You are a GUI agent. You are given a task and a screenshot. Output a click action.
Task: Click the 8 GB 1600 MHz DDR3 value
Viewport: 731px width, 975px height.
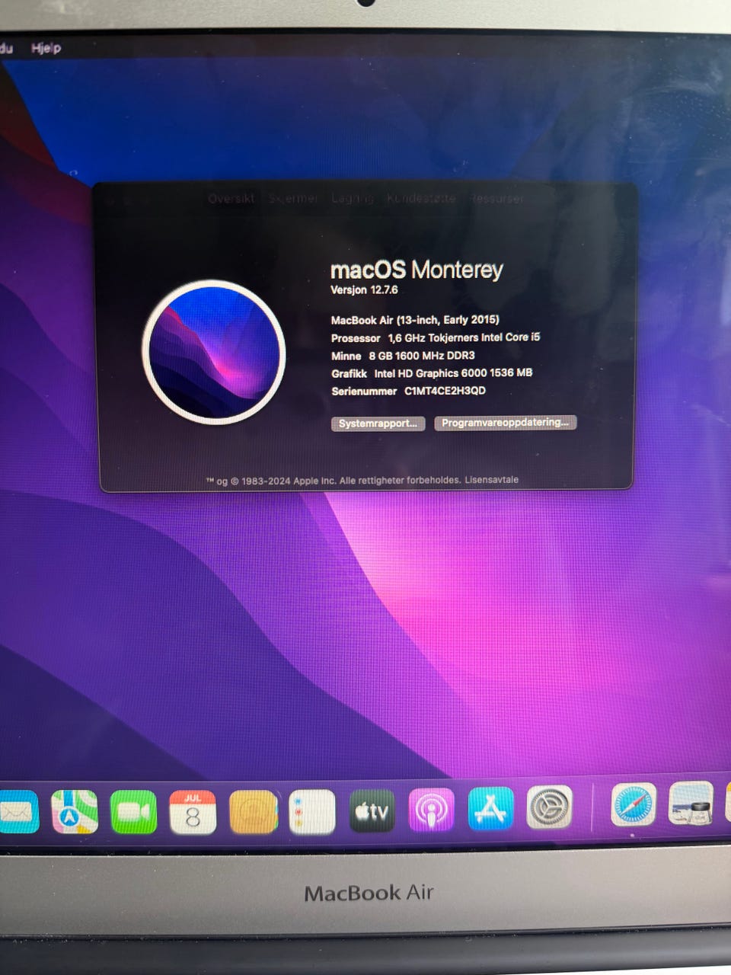(422, 356)
